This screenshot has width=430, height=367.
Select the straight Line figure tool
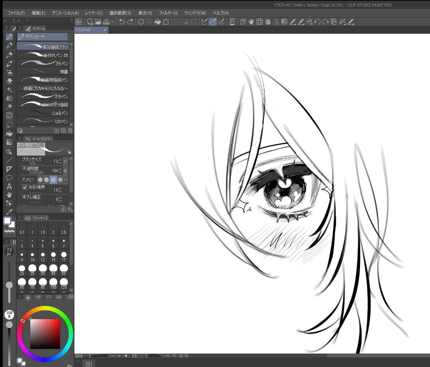point(9,160)
